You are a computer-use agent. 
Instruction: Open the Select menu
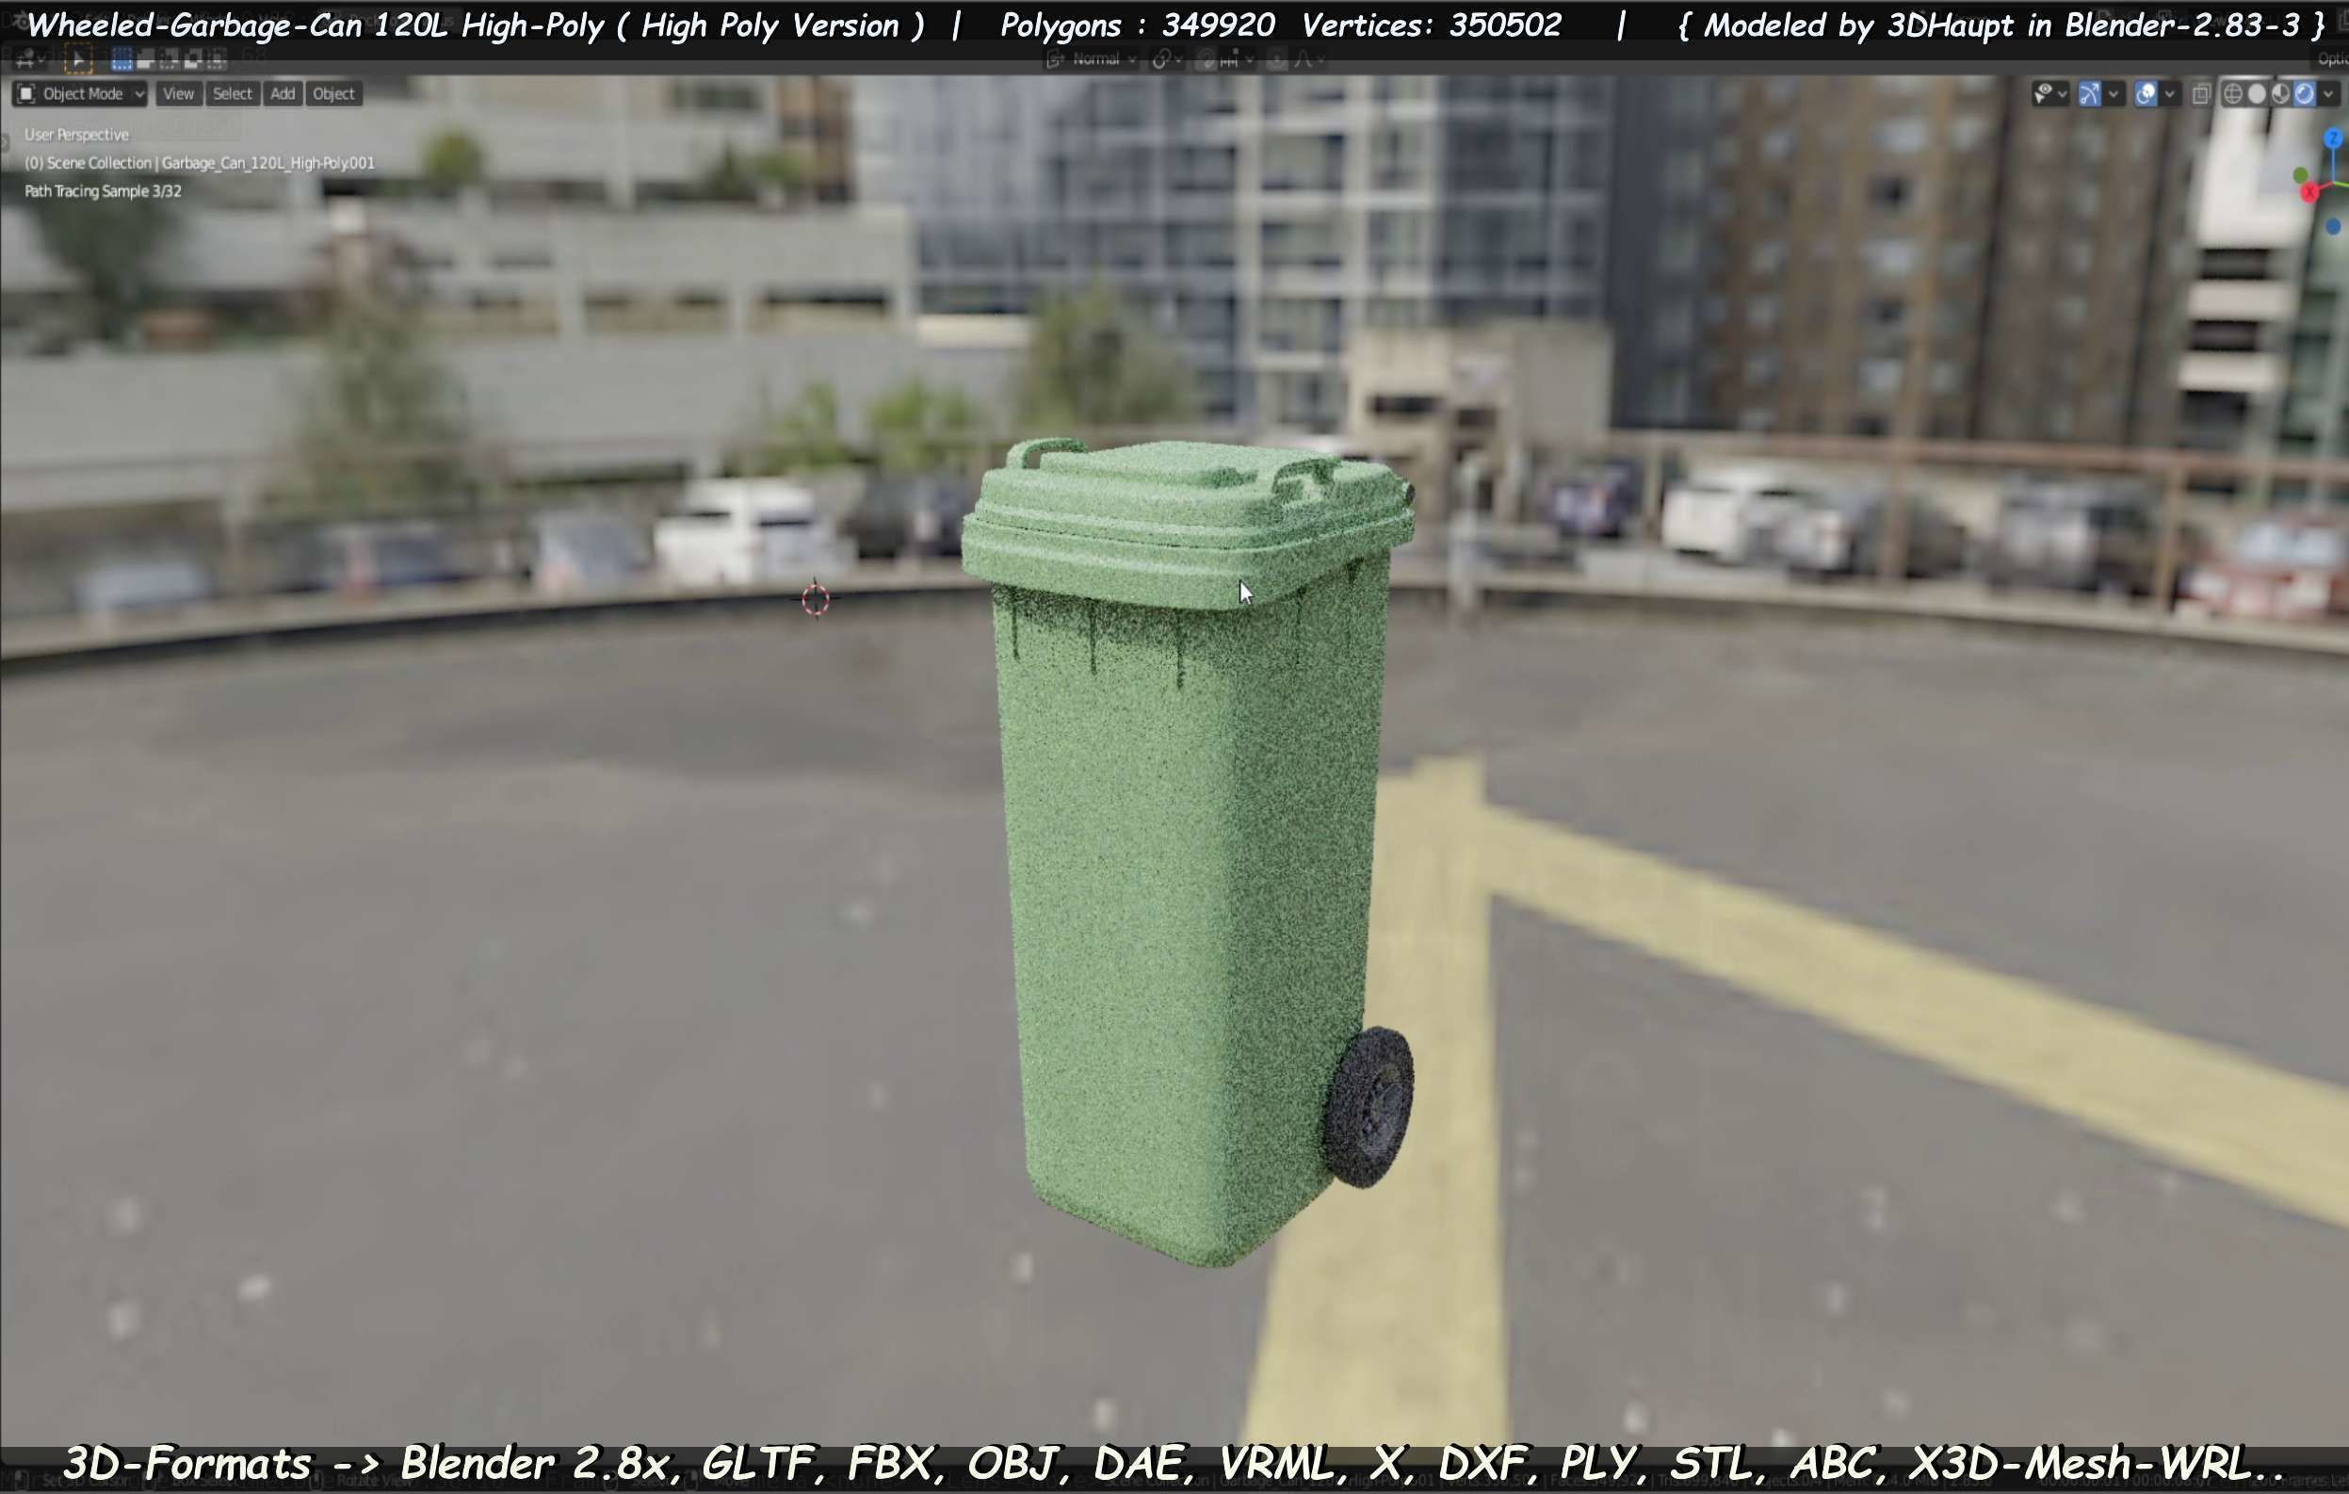coord(232,93)
